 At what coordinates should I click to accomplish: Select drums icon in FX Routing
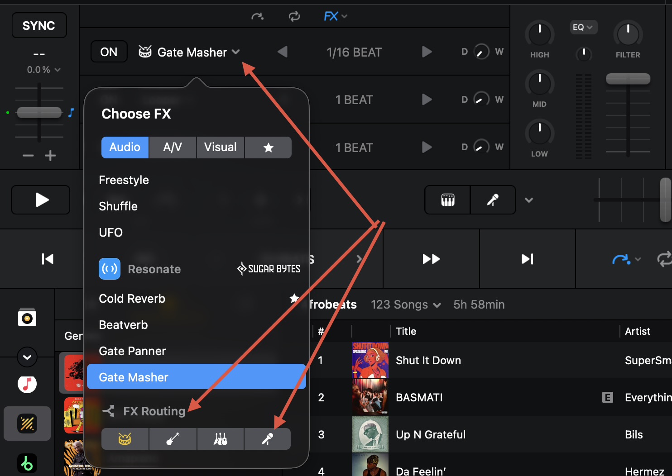(125, 439)
